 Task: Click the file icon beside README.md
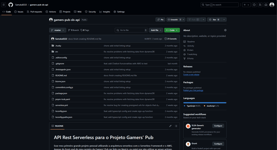click(53, 75)
